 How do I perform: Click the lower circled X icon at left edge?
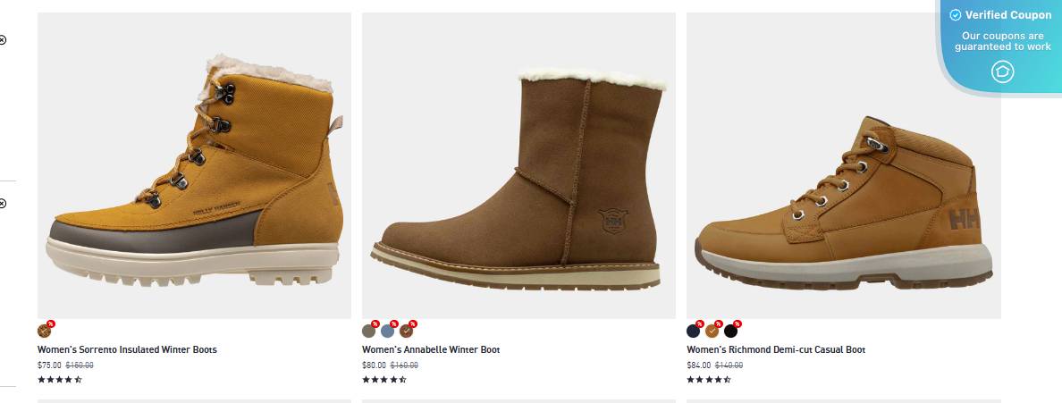(x=2, y=204)
